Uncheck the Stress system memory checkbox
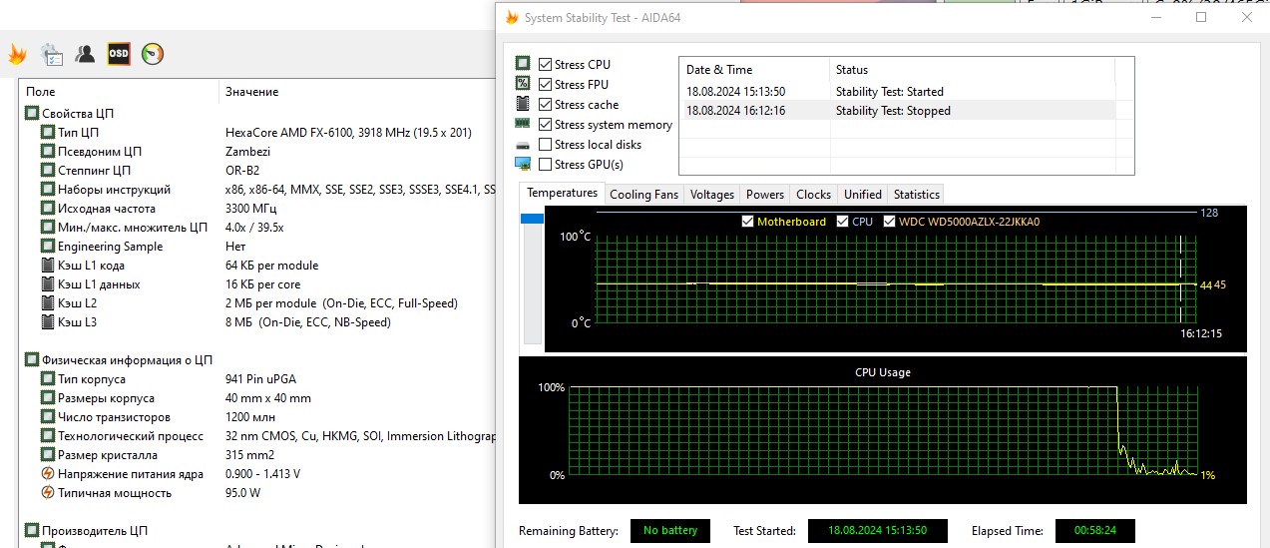This screenshot has height=548, width=1270. [x=545, y=124]
